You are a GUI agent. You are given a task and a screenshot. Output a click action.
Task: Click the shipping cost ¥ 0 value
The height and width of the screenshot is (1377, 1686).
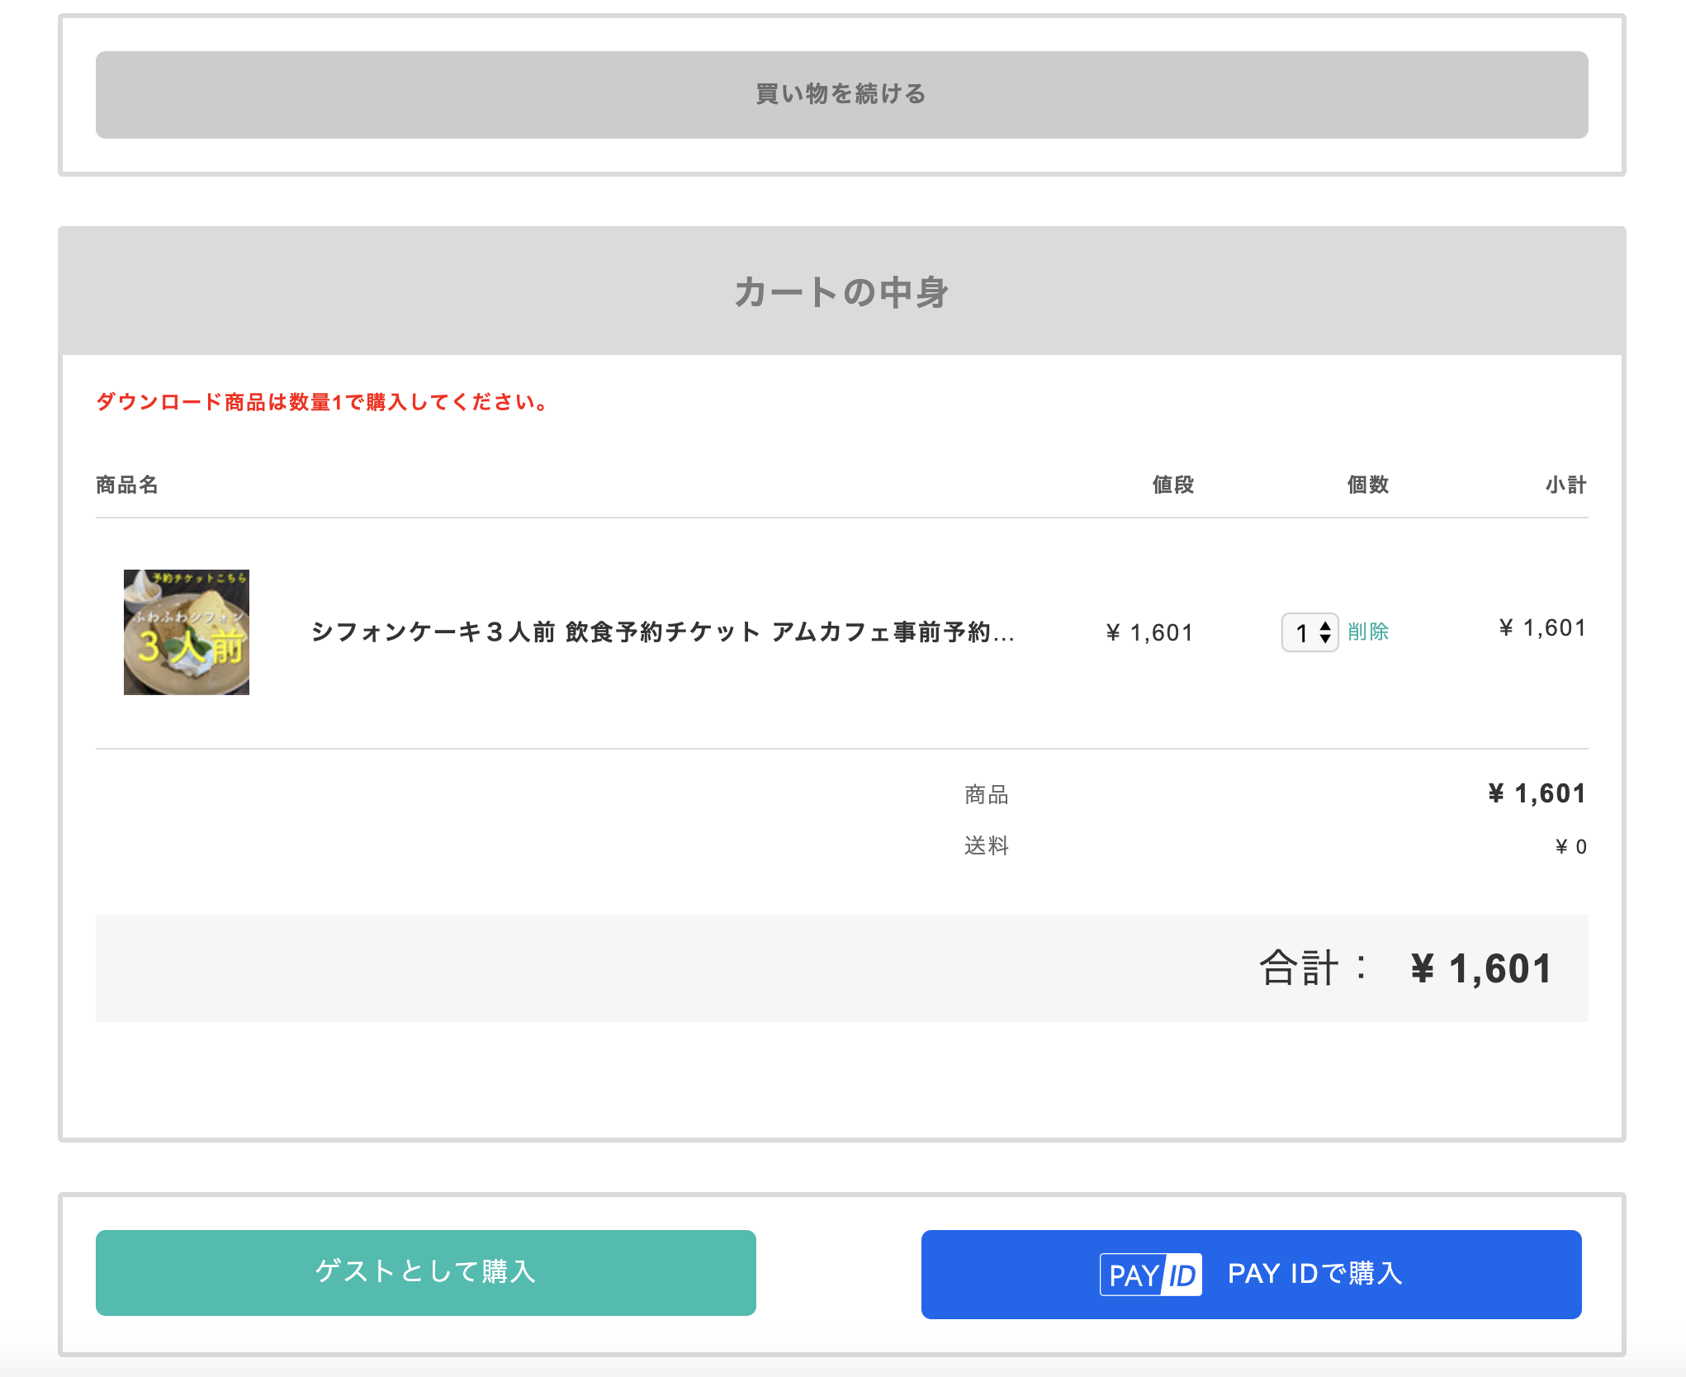[x=1570, y=847]
